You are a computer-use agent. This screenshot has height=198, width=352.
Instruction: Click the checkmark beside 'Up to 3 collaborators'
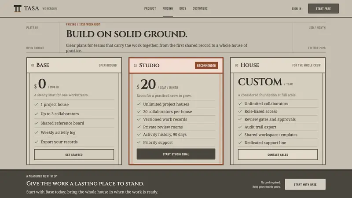point(37,114)
